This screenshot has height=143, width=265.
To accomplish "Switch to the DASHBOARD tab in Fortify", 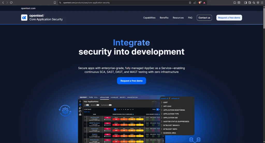I will (x=114, y=97).
